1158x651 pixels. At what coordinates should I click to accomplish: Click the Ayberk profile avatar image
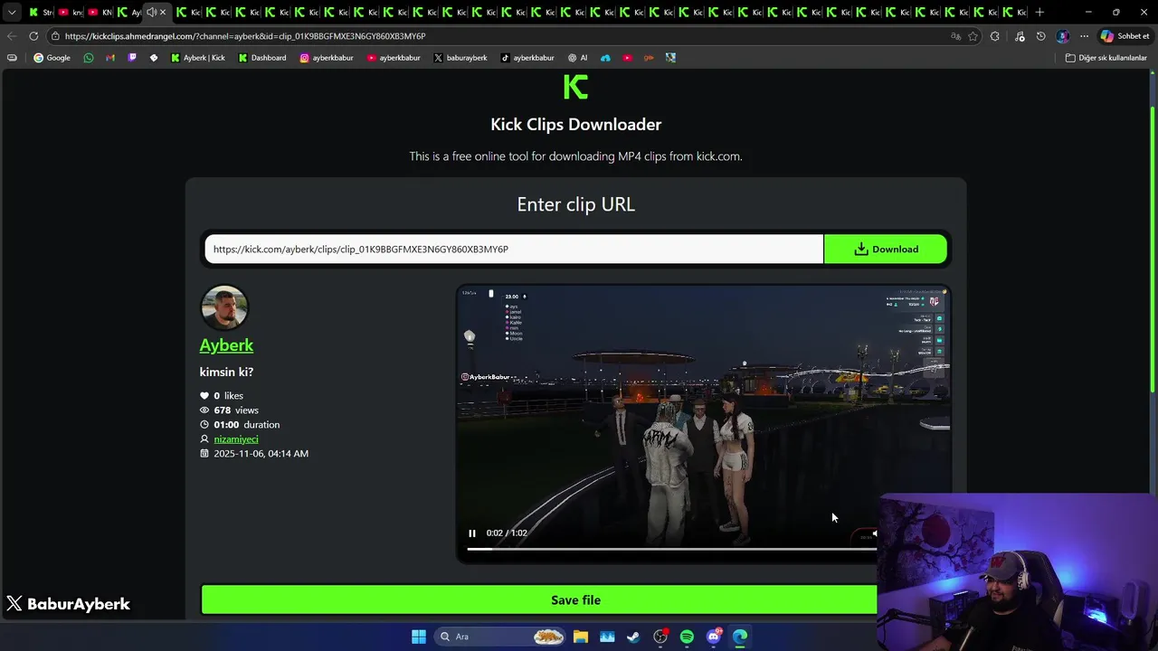coord(224,308)
